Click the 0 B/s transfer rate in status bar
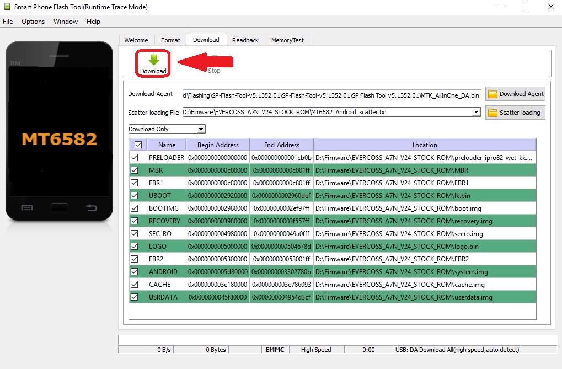562x369 pixels. pyautogui.click(x=164, y=350)
